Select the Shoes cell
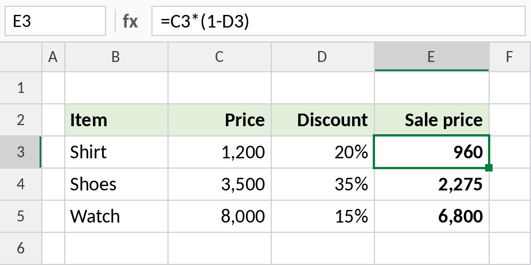The image size is (531, 265). coord(116,184)
